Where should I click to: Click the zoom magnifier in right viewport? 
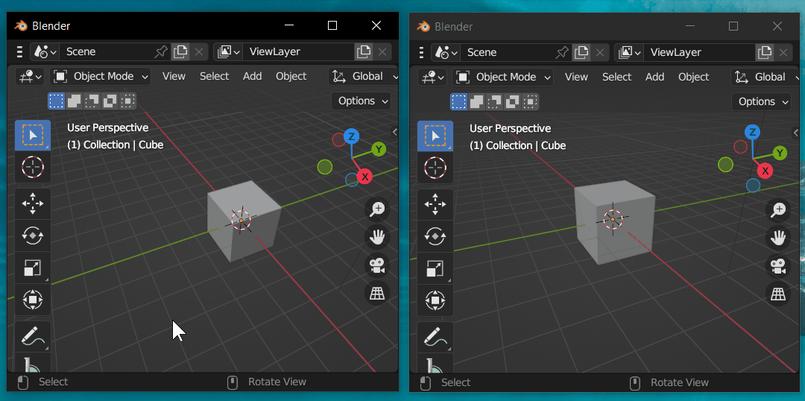click(x=778, y=209)
